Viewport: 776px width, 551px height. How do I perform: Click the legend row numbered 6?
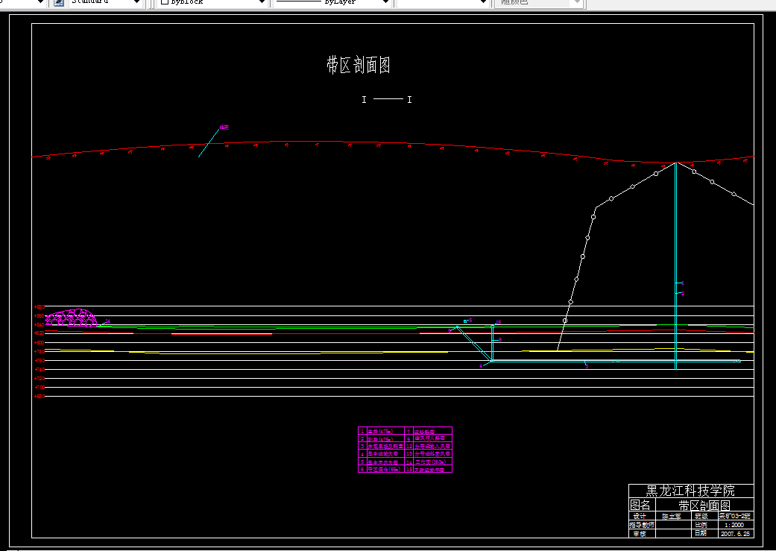point(381,469)
